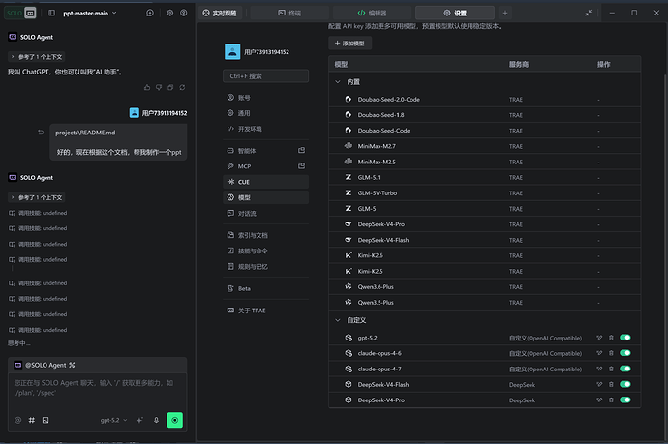The width and height of the screenshot is (668, 444).
Task: Open the 账号 settings section
Action: click(266, 98)
